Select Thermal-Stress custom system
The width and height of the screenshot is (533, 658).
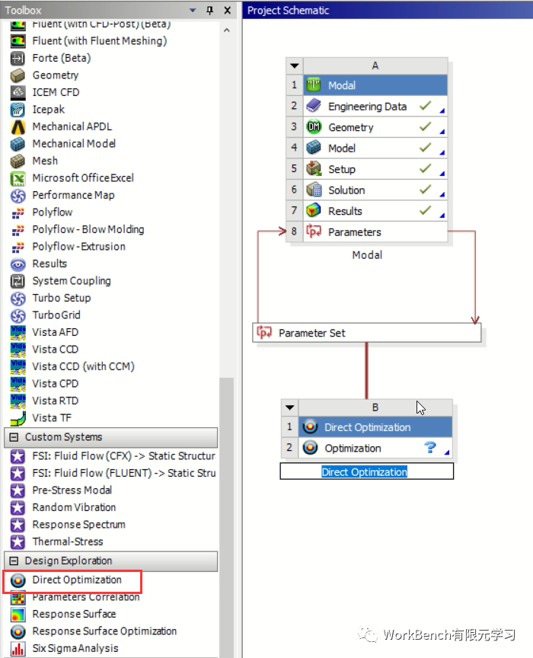[x=68, y=541]
